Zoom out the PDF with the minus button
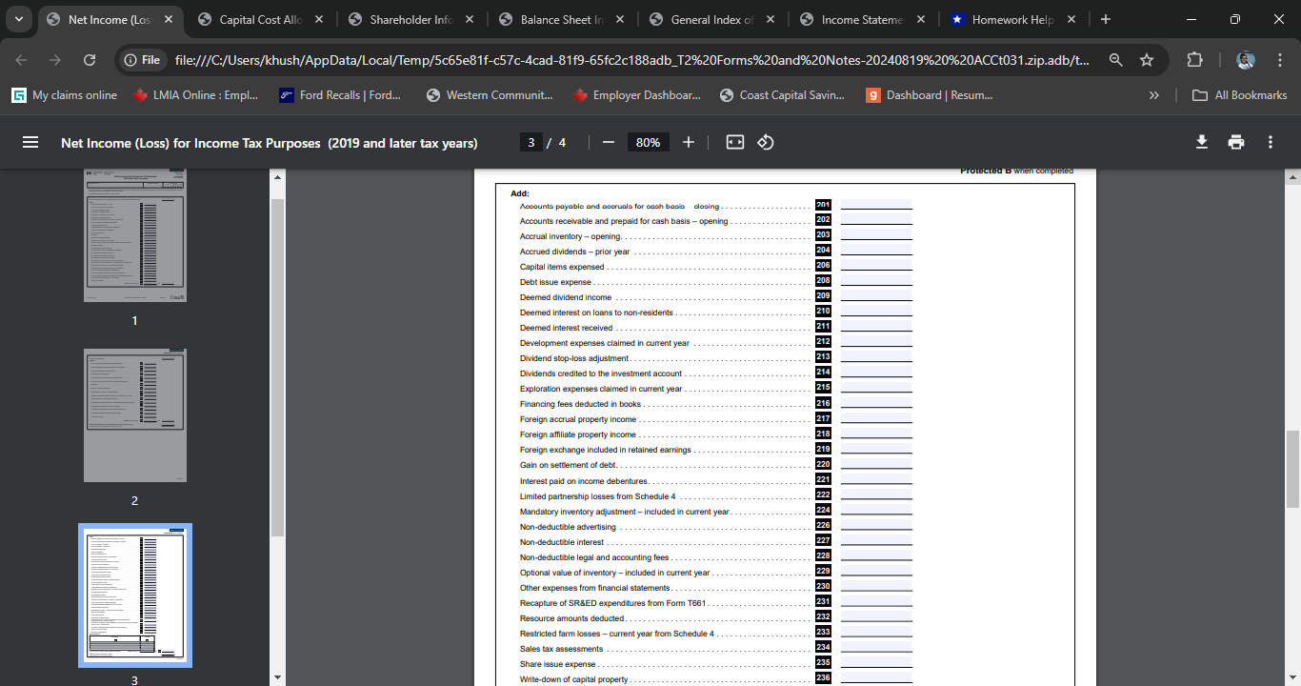This screenshot has height=686, width=1301. click(x=609, y=142)
